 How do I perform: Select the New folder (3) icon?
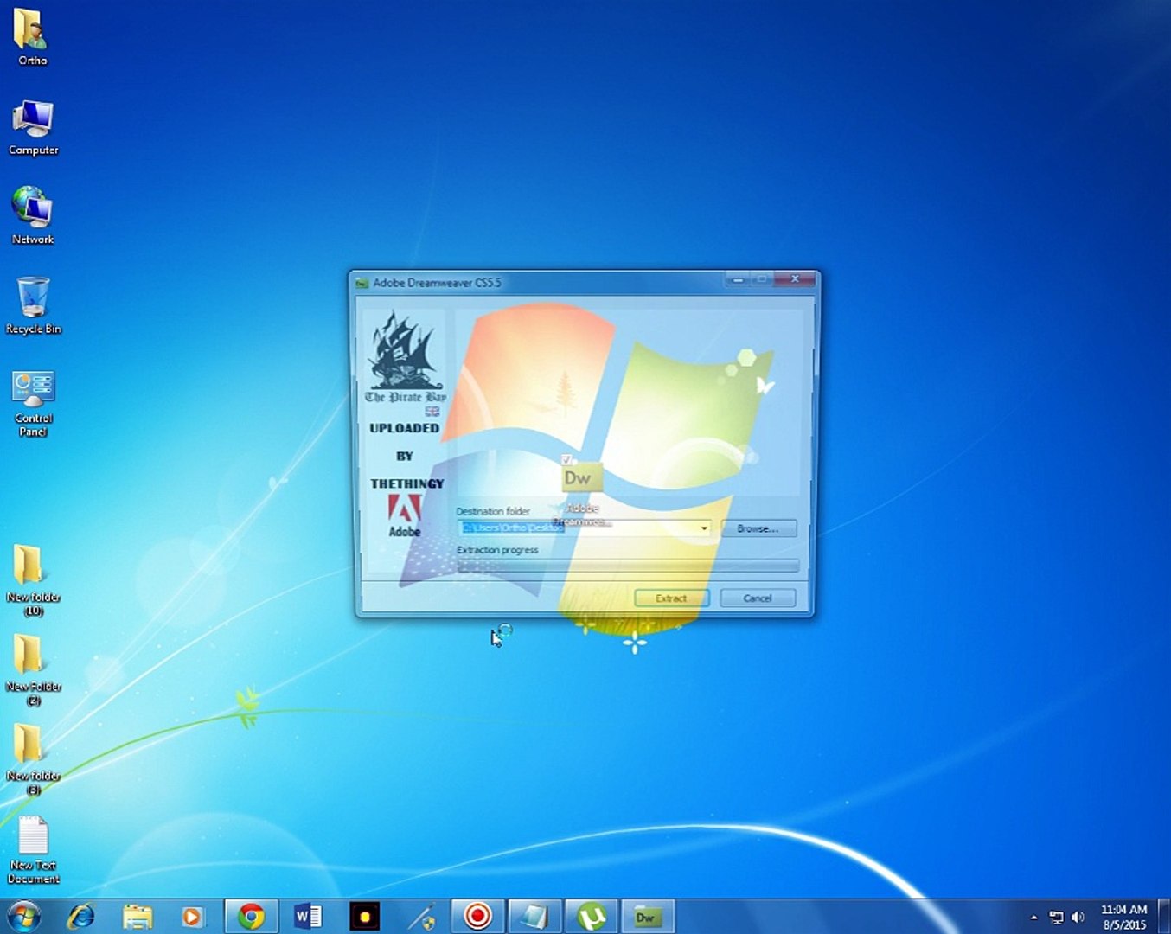click(33, 759)
